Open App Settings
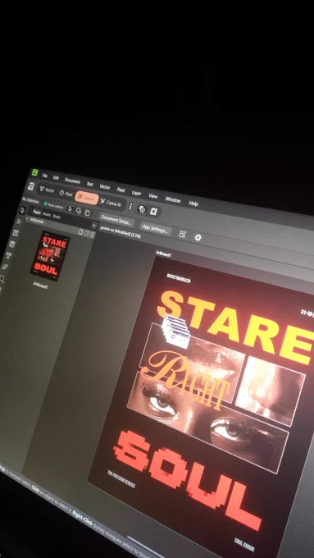The height and width of the screenshot is (558, 314). (155, 228)
